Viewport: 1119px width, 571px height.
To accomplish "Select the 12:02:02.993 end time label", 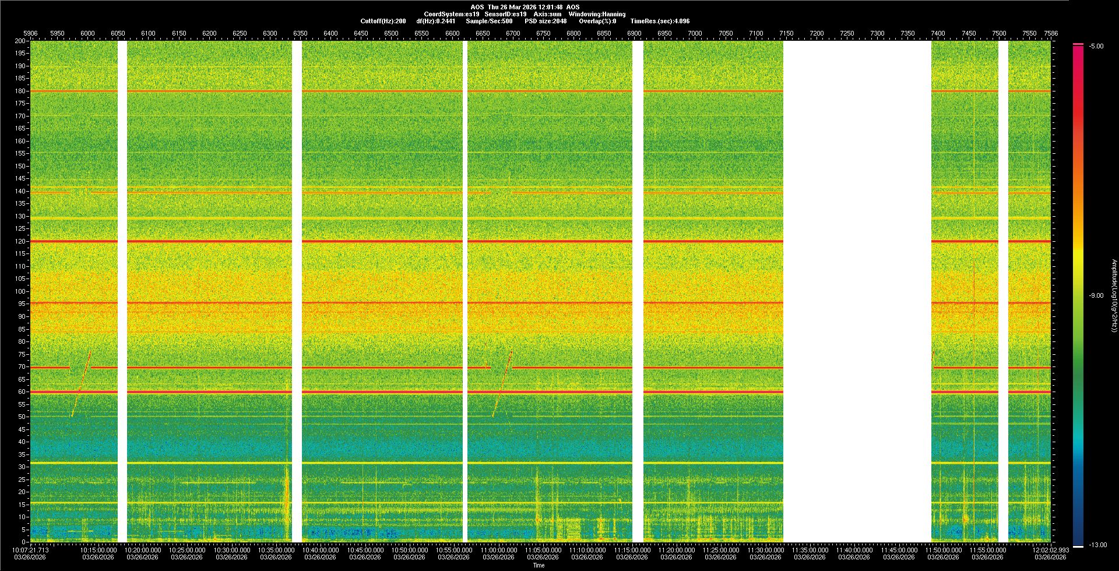I will click(x=1050, y=549).
